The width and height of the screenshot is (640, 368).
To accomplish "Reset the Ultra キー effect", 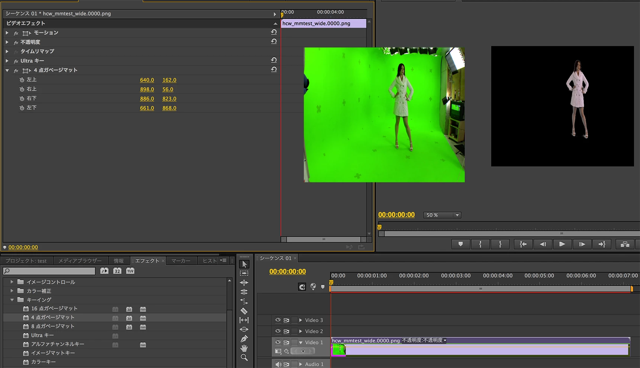I will click(x=274, y=60).
